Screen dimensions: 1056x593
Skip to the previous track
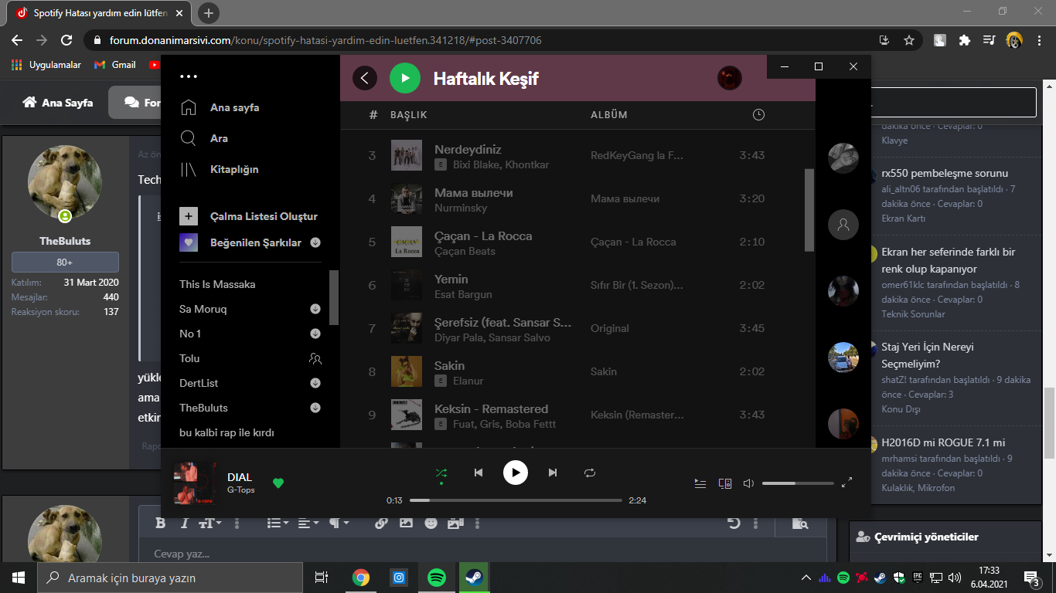479,473
